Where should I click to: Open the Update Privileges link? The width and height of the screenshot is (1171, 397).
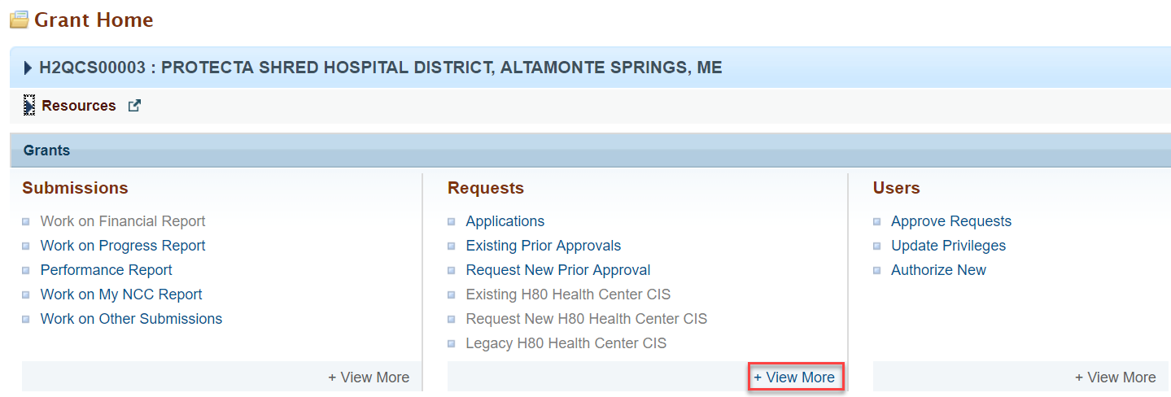click(948, 246)
